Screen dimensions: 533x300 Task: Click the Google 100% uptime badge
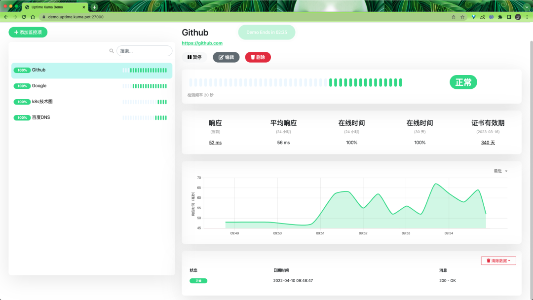tap(22, 86)
